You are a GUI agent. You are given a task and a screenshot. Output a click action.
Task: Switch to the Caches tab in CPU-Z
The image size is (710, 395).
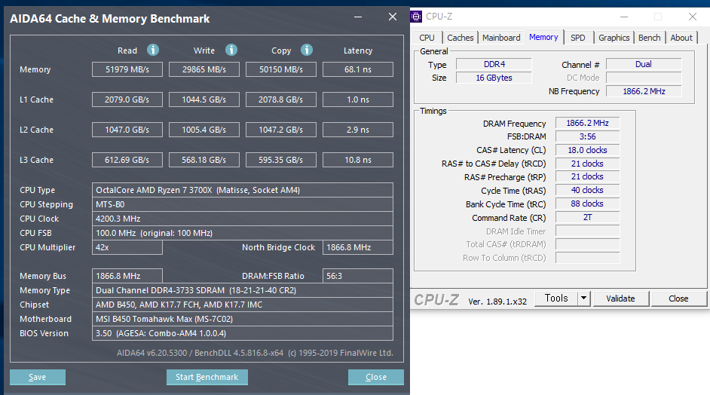click(460, 38)
